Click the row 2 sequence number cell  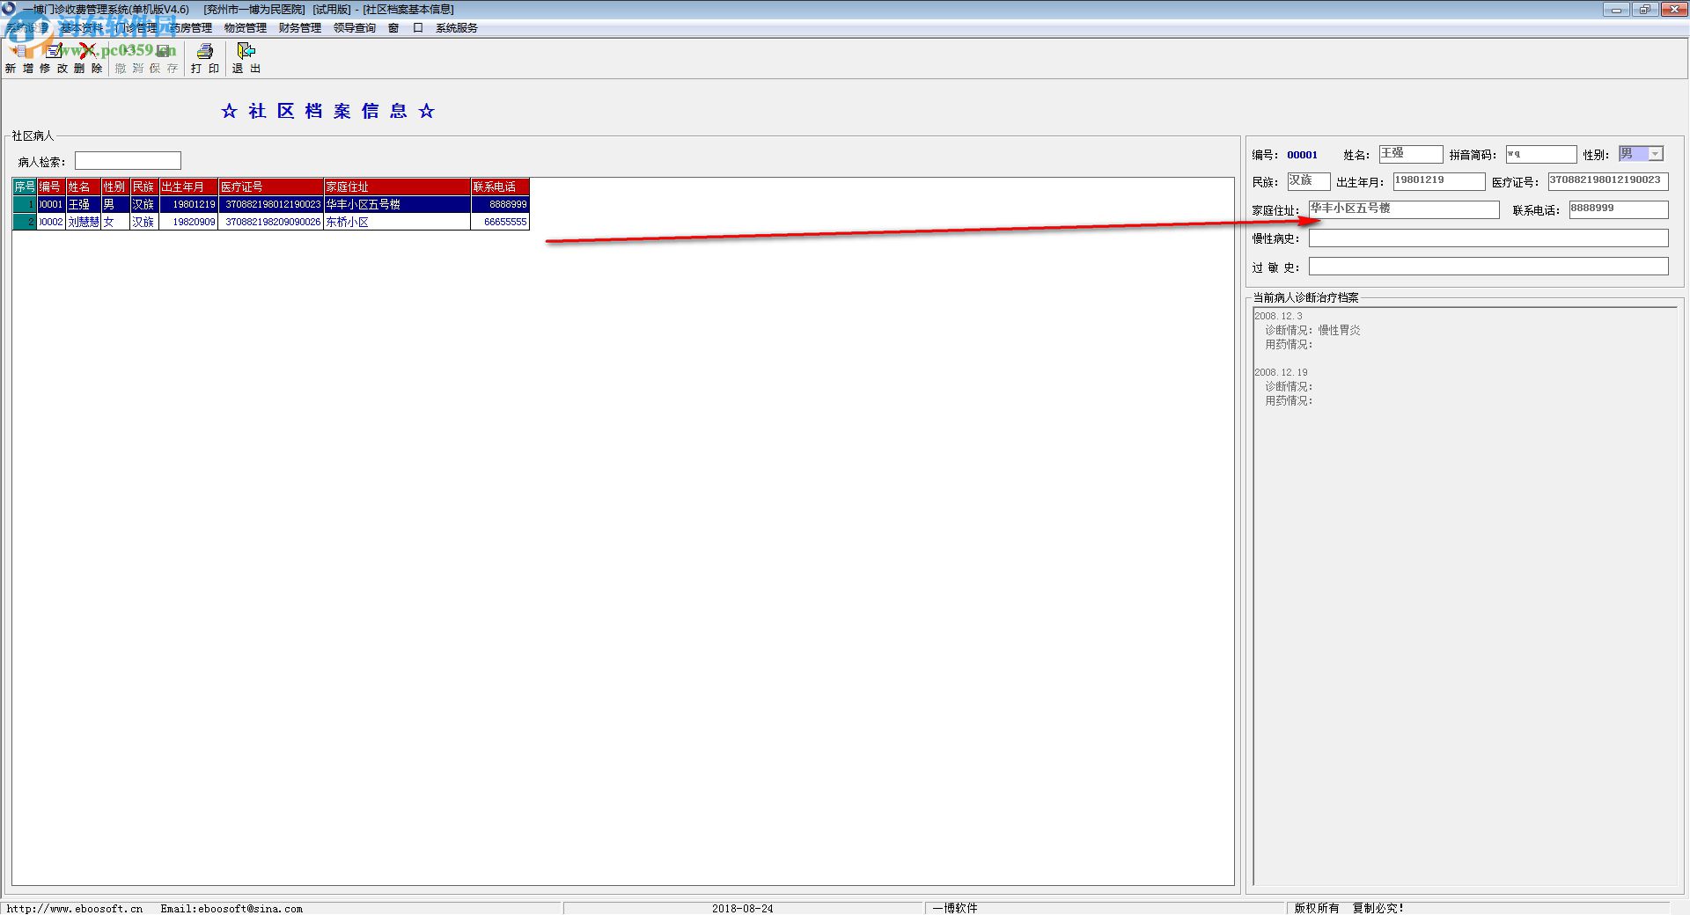(x=25, y=222)
